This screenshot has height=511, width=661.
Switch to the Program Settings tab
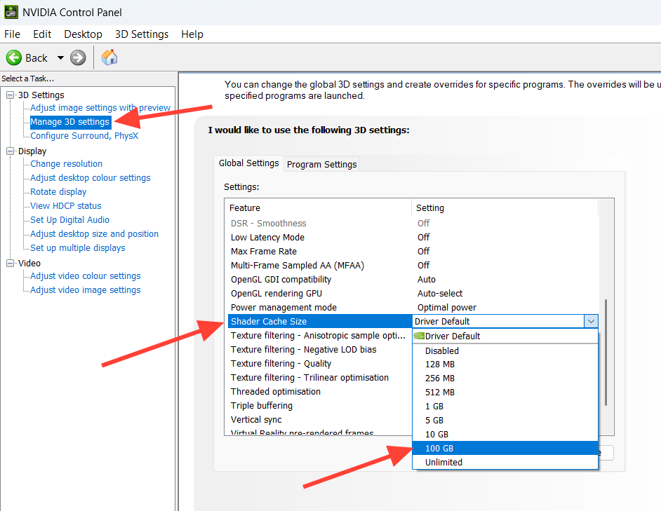coord(321,164)
